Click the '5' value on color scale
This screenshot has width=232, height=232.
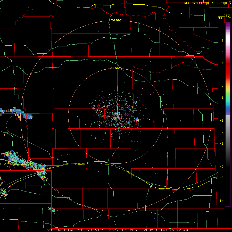222,52
